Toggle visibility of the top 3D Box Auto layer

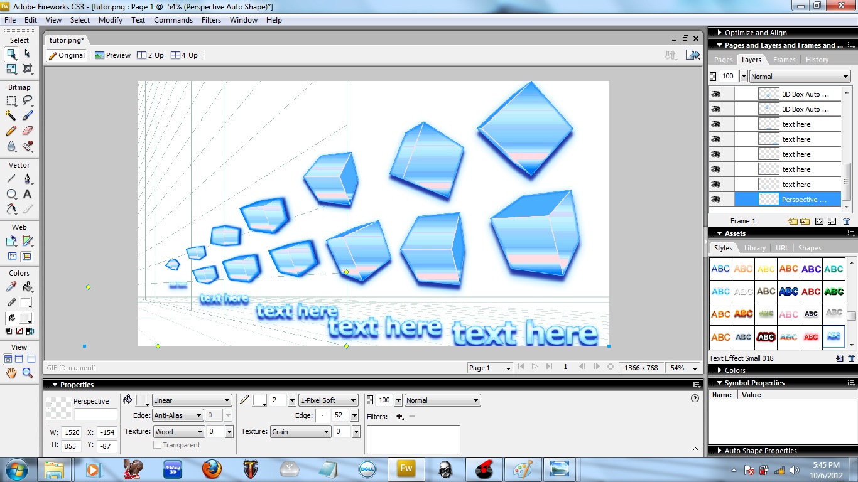pos(716,93)
